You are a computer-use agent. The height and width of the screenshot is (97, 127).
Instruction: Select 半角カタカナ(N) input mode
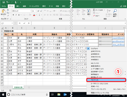tap(96, 57)
